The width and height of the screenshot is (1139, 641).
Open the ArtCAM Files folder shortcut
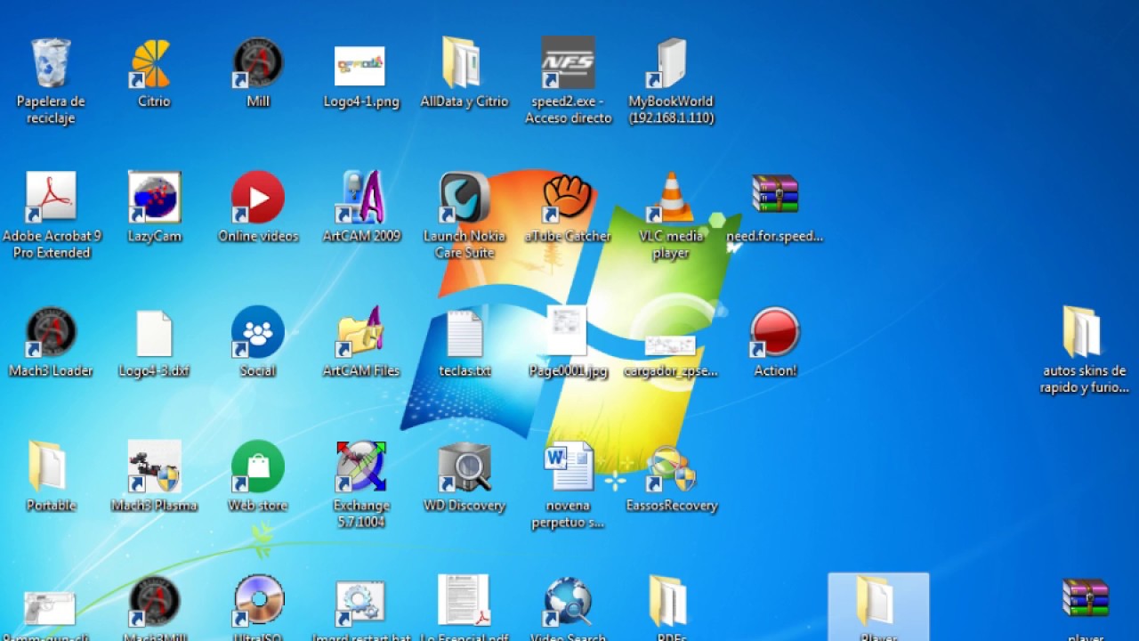pyautogui.click(x=361, y=332)
